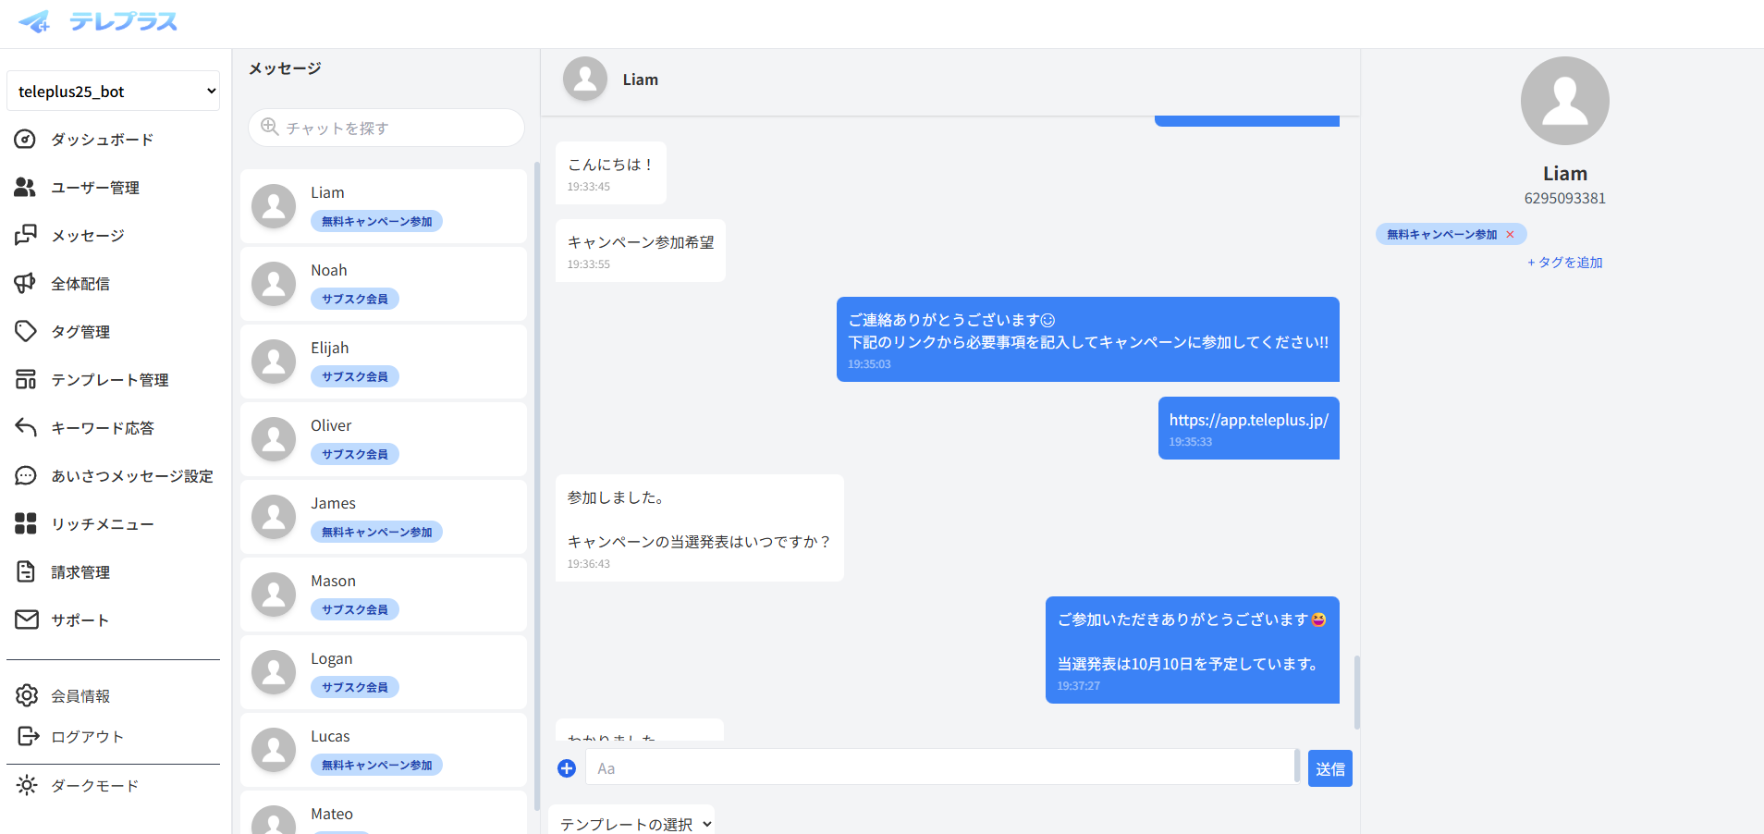Click the テンプレート管理 layout icon
Viewport: 1764px width, 834px height.
[26, 380]
